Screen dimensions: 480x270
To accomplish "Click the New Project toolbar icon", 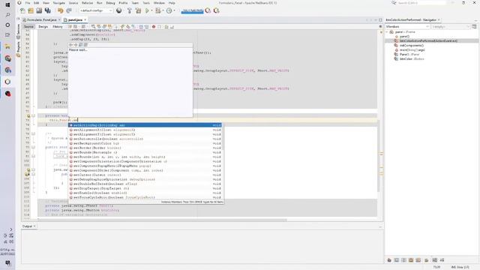I will (31, 10).
